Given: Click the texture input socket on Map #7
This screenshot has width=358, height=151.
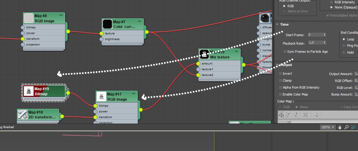Looking at the screenshot, I should pyautogui.click(x=101, y=33).
